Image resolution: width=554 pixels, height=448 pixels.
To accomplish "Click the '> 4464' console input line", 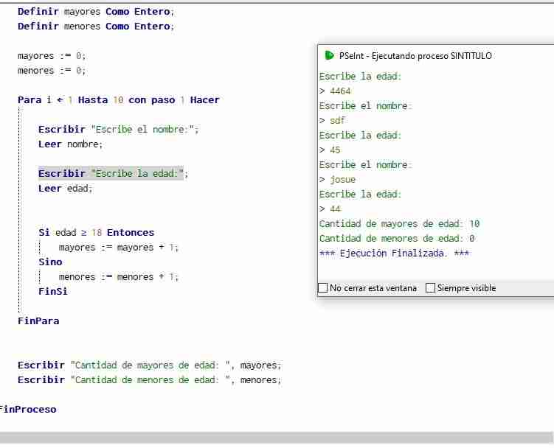I will [x=335, y=91].
